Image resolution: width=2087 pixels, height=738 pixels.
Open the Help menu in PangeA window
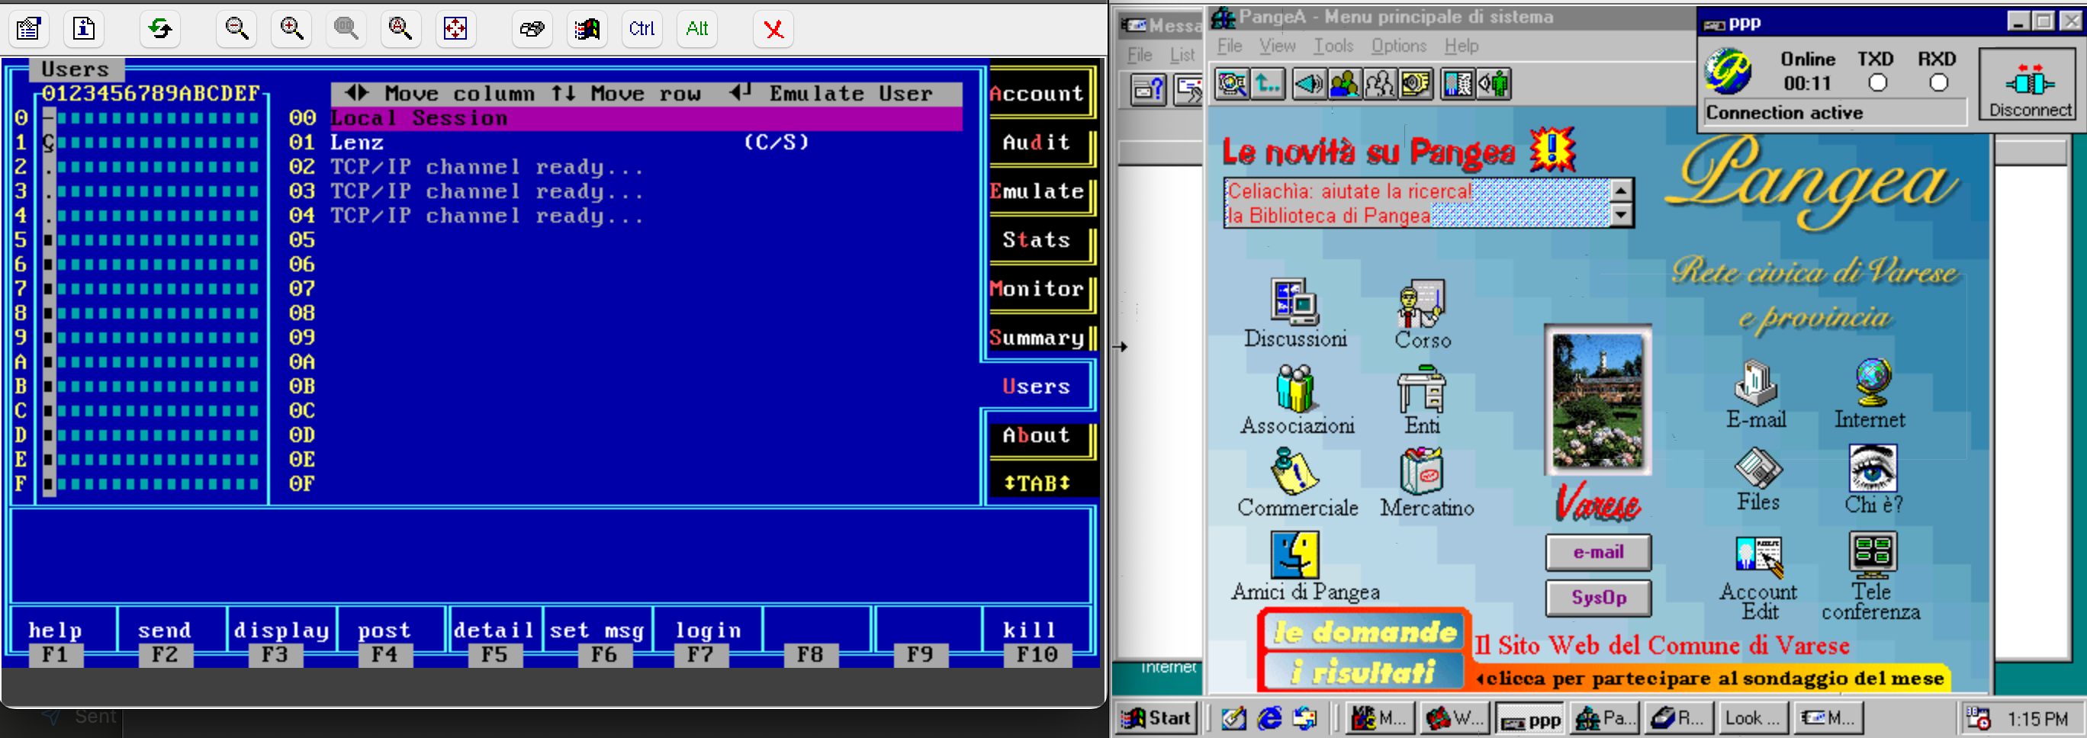click(1462, 47)
